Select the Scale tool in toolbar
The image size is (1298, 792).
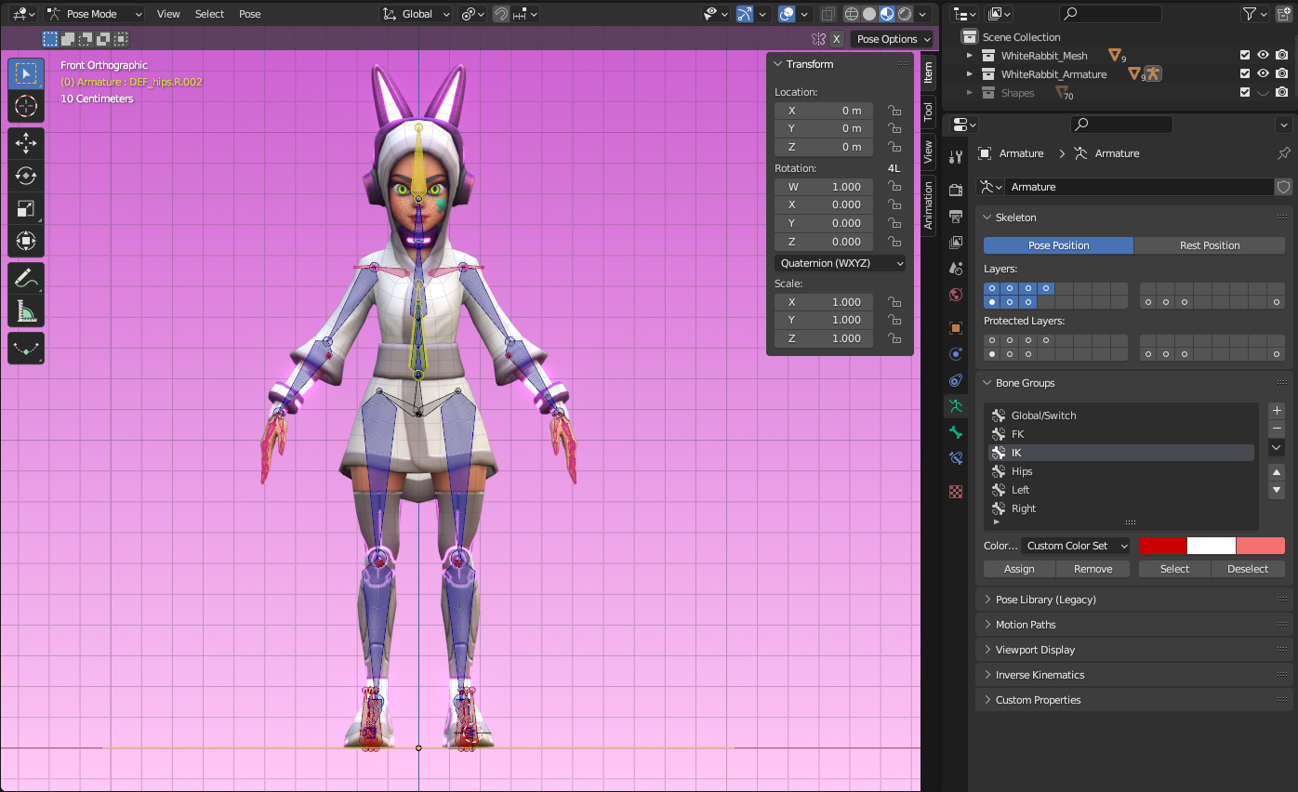pyautogui.click(x=26, y=209)
